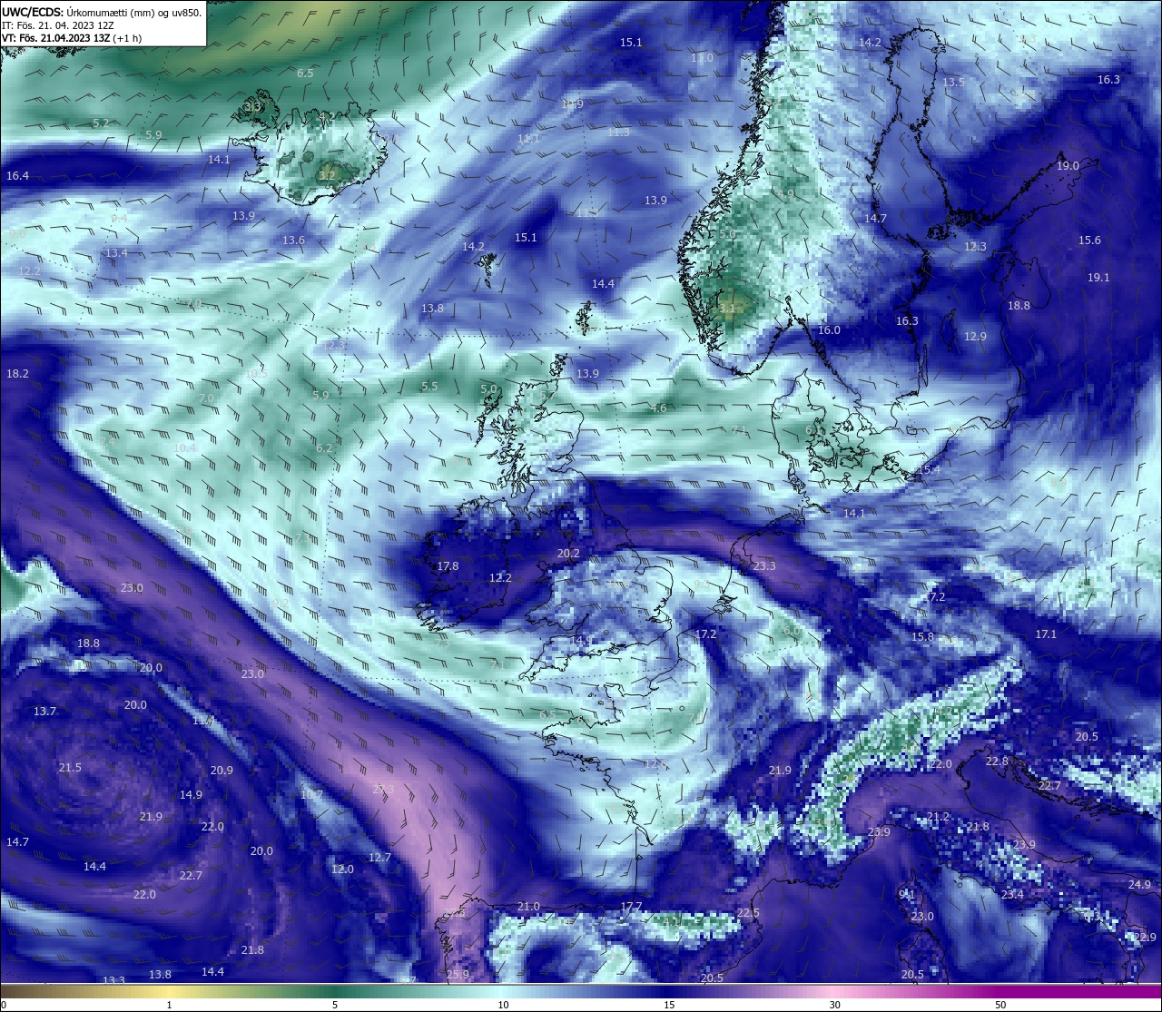Click the map value 4.6
The height and width of the screenshot is (1012, 1162).
pyautogui.click(x=659, y=408)
